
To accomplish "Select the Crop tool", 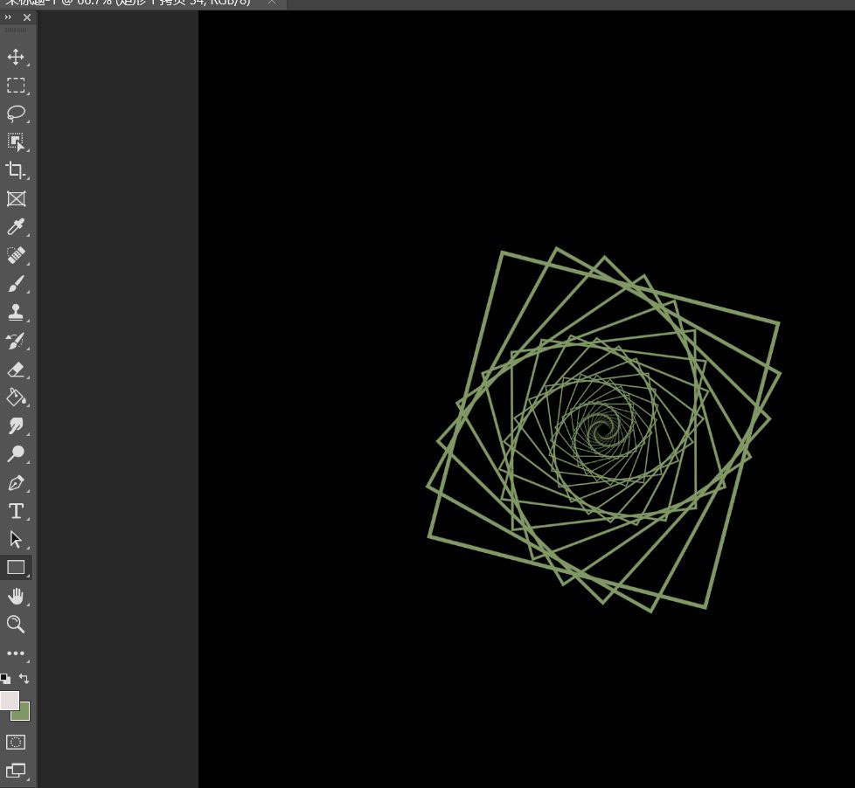I will pyautogui.click(x=16, y=170).
